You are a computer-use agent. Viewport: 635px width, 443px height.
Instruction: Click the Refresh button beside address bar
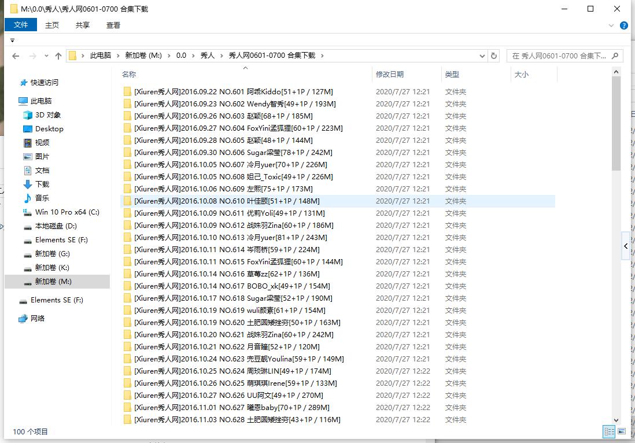tap(494, 56)
